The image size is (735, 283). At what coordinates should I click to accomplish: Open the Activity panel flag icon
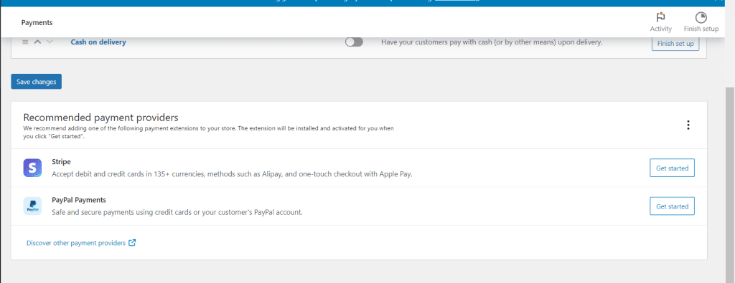point(660,18)
